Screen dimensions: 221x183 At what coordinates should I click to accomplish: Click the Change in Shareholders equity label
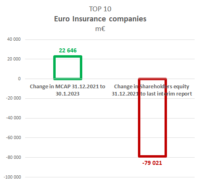[x=152, y=90]
